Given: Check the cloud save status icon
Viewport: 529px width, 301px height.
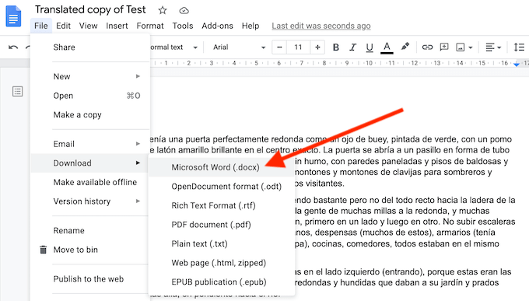Looking at the screenshot, I should (x=184, y=11).
